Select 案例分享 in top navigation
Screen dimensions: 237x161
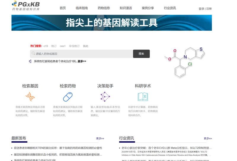click(148, 8)
